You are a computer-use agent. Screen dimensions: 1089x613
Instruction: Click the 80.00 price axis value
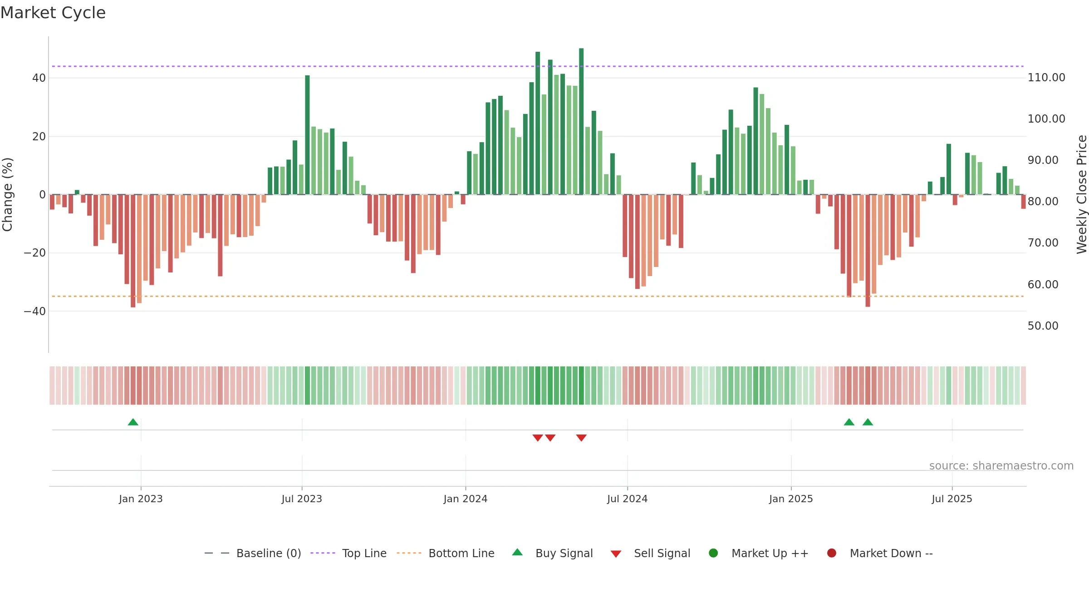[x=1043, y=202]
